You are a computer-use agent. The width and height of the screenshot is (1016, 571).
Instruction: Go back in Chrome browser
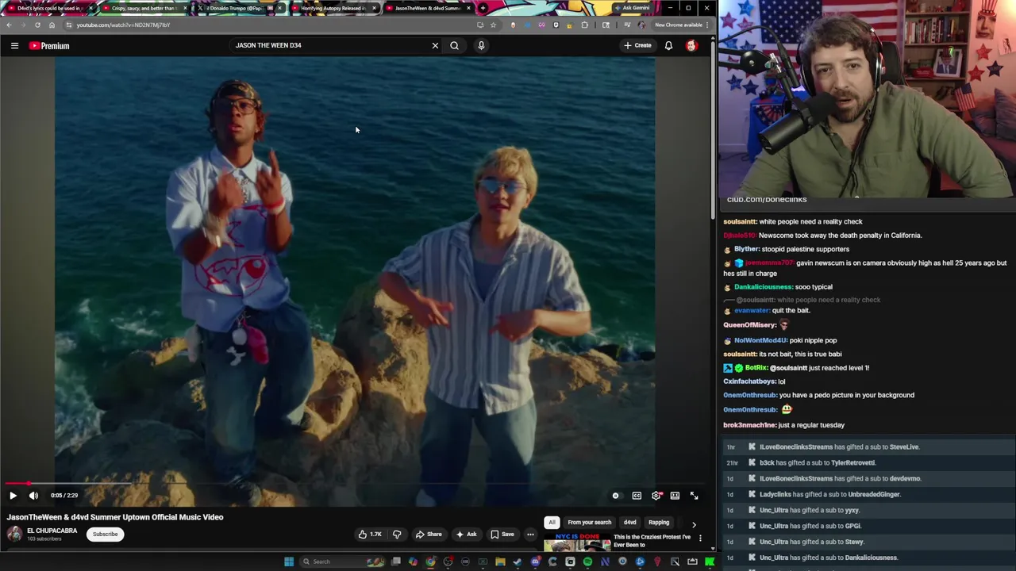pyautogui.click(x=9, y=25)
